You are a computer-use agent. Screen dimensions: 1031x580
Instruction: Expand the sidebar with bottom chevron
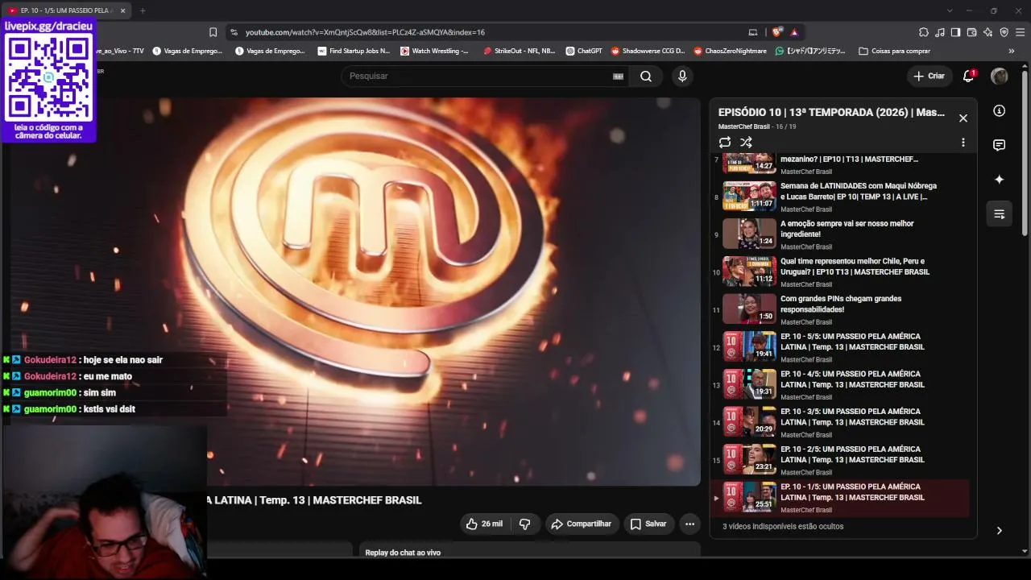(x=999, y=530)
